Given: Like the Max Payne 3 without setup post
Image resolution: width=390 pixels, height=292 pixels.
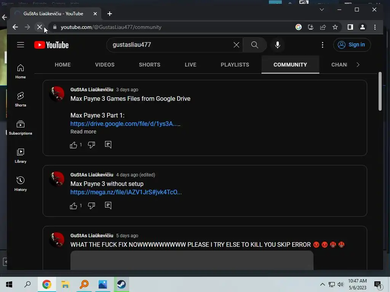Looking at the screenshot, I should tap(74, 206).
